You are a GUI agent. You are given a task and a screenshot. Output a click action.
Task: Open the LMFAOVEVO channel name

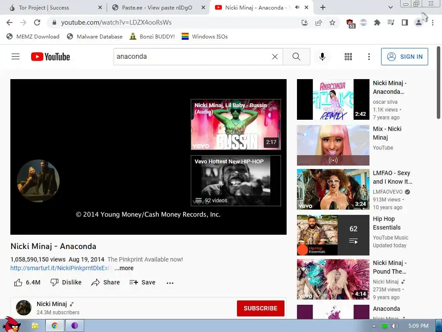(x=388, y=192)
